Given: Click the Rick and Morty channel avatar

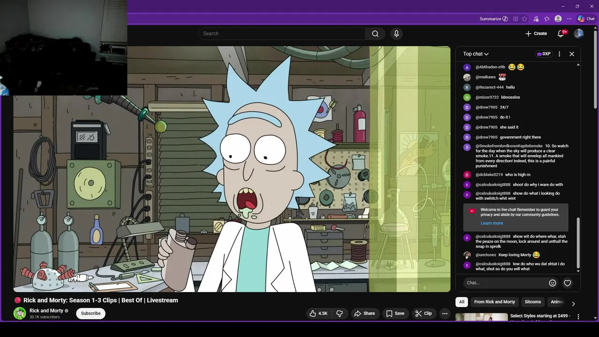Looking at the screenshot, I should tap(20, 313).
